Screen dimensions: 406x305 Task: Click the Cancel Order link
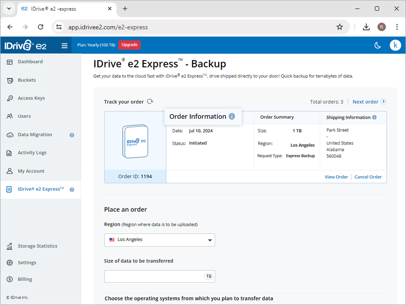pyautogui.click(x=368, y=177)
